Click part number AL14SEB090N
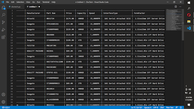This screenshot has width=194, height=109. [x=52, y=100]
